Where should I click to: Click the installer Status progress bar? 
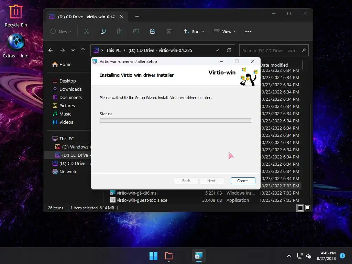pos(176,121)
